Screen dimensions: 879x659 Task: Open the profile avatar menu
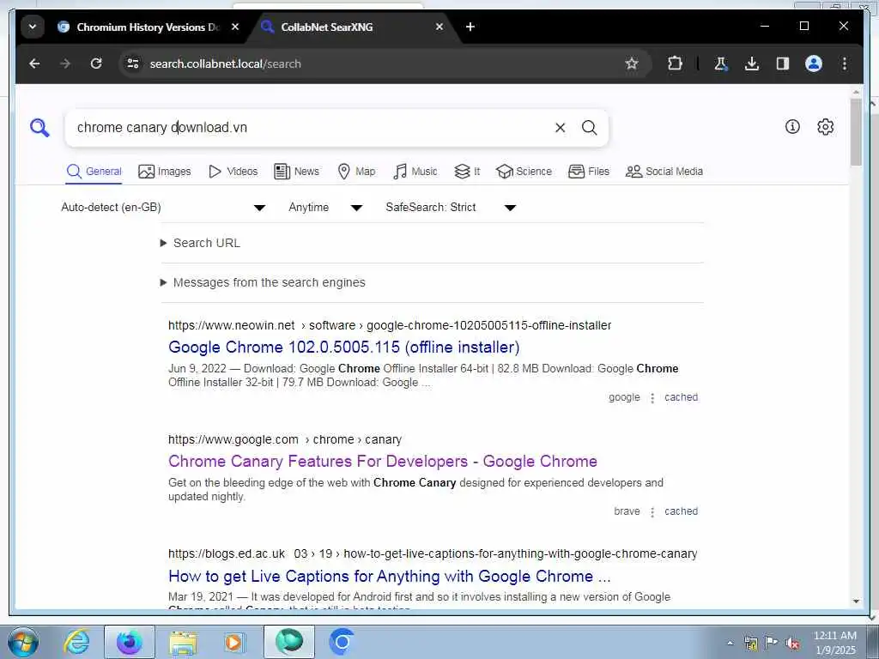814,63
